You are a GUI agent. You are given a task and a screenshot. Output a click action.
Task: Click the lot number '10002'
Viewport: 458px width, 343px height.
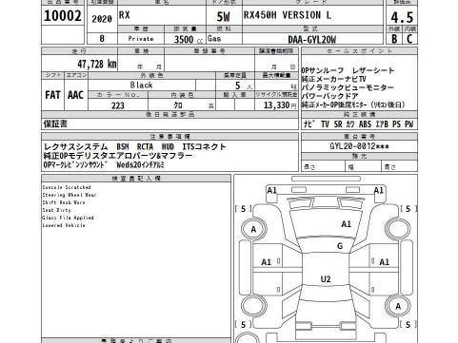63,15
